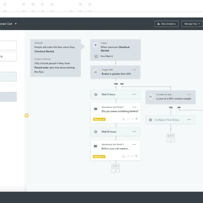
Task: Open three-dot menu on Wait 16 hours
Action: (134, 132)
